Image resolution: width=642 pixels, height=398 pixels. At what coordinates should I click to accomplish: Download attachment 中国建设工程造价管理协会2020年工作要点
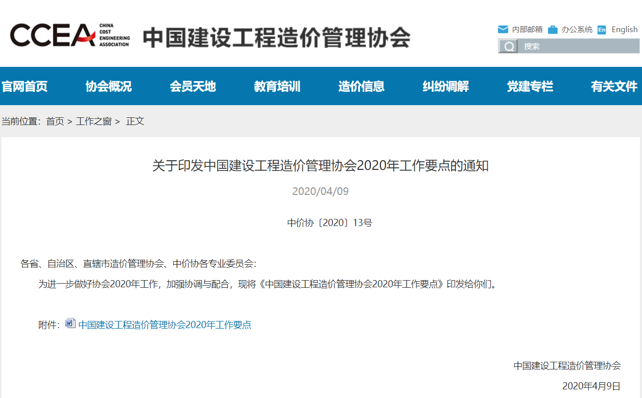[165, 325]
